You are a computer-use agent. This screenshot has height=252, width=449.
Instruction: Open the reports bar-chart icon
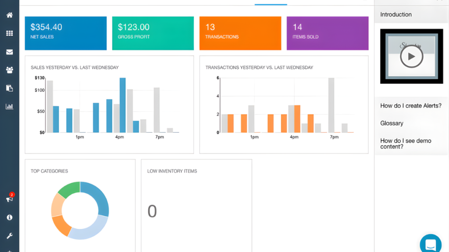9,106
